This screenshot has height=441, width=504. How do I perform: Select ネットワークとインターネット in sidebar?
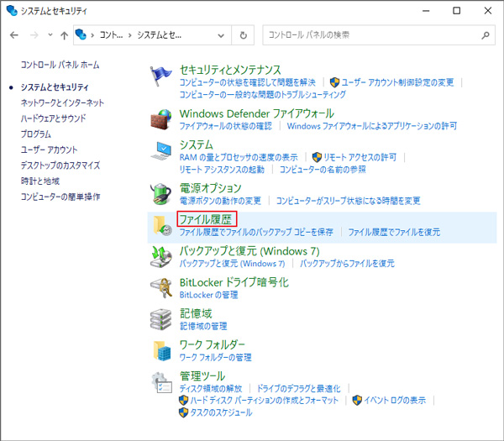pos(62,102)
